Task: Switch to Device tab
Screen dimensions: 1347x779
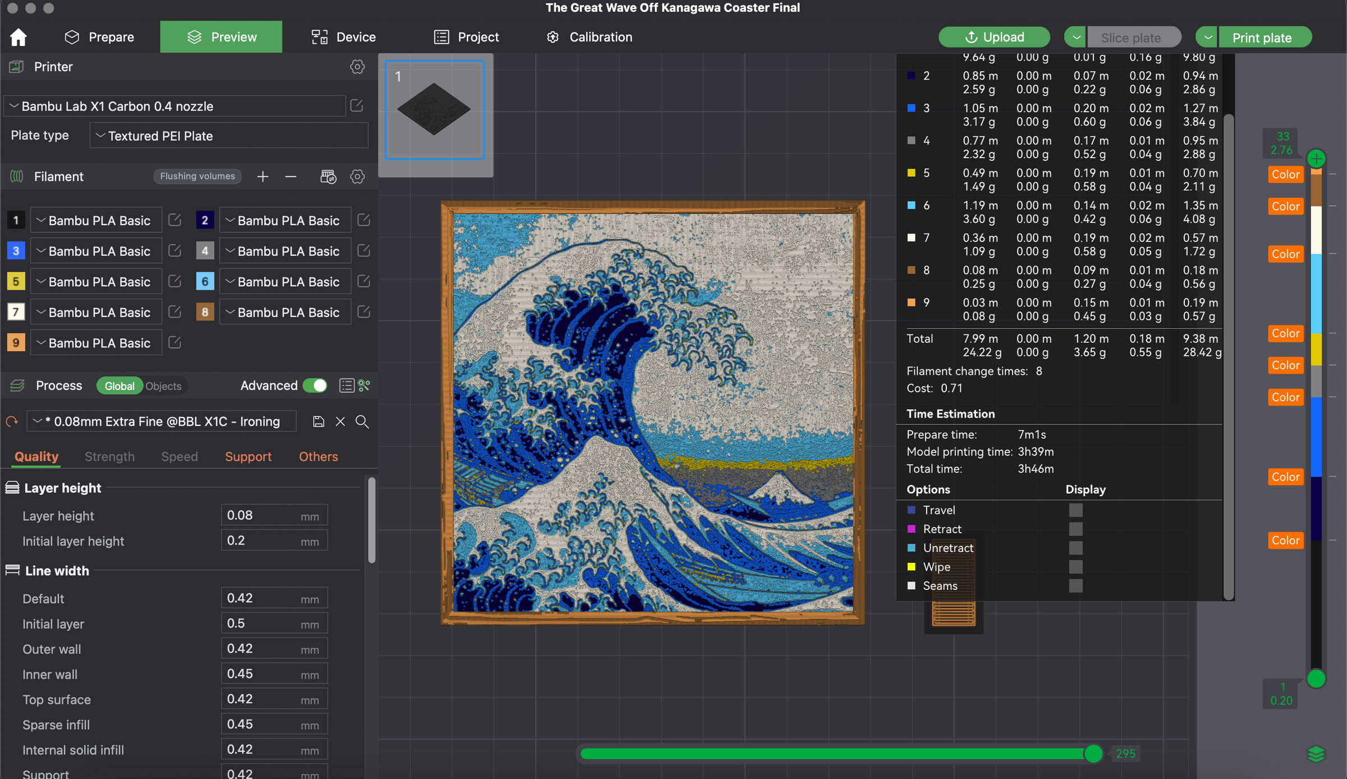Action: (343, 37)
